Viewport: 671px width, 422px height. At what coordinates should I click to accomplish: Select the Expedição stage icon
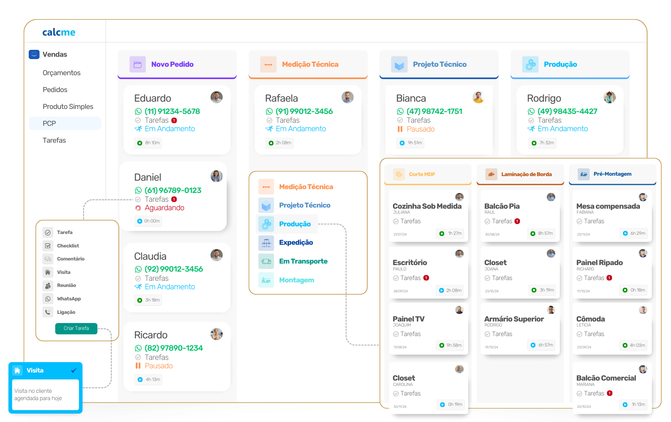[x=266, y=243]
